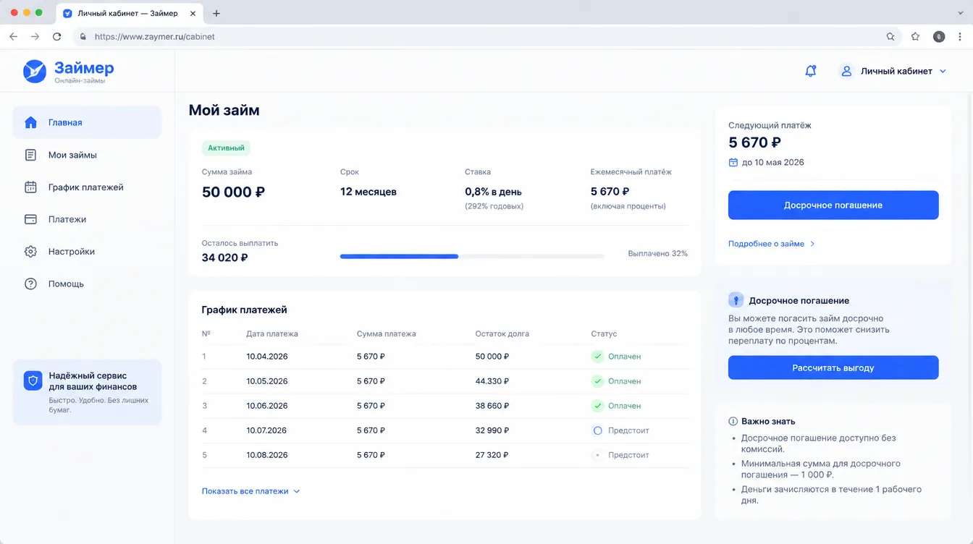Screen dimensions: 973x544
Task: Click the calendar icon beside График платежей
Action: point(30,187)
